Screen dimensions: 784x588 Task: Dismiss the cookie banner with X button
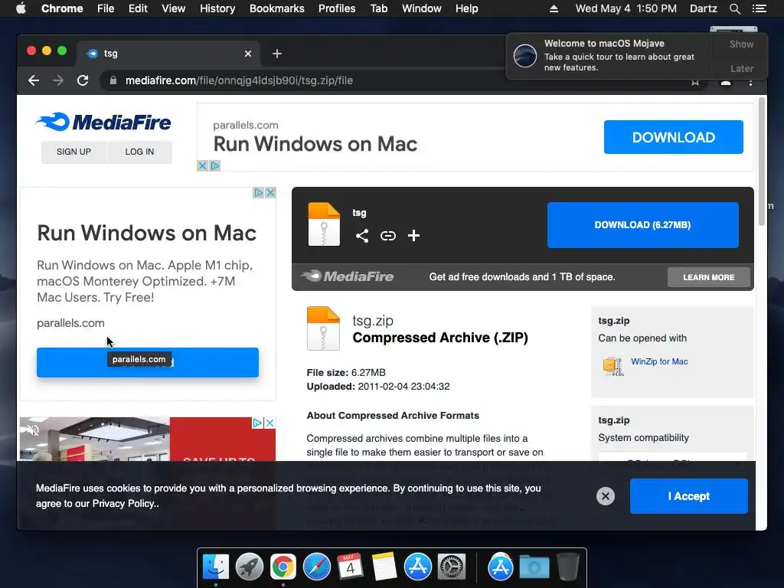[606, 496]
